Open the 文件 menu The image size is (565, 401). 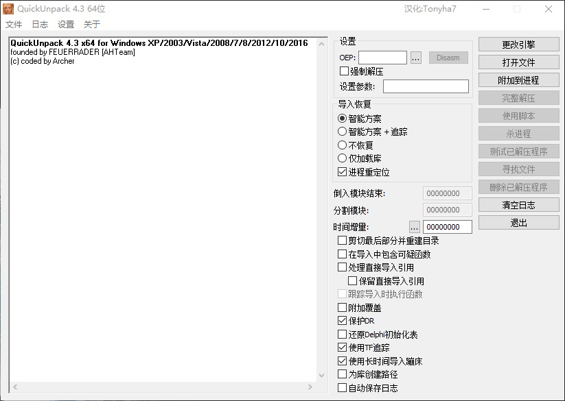pyautogui.click(x=14, y=25)
